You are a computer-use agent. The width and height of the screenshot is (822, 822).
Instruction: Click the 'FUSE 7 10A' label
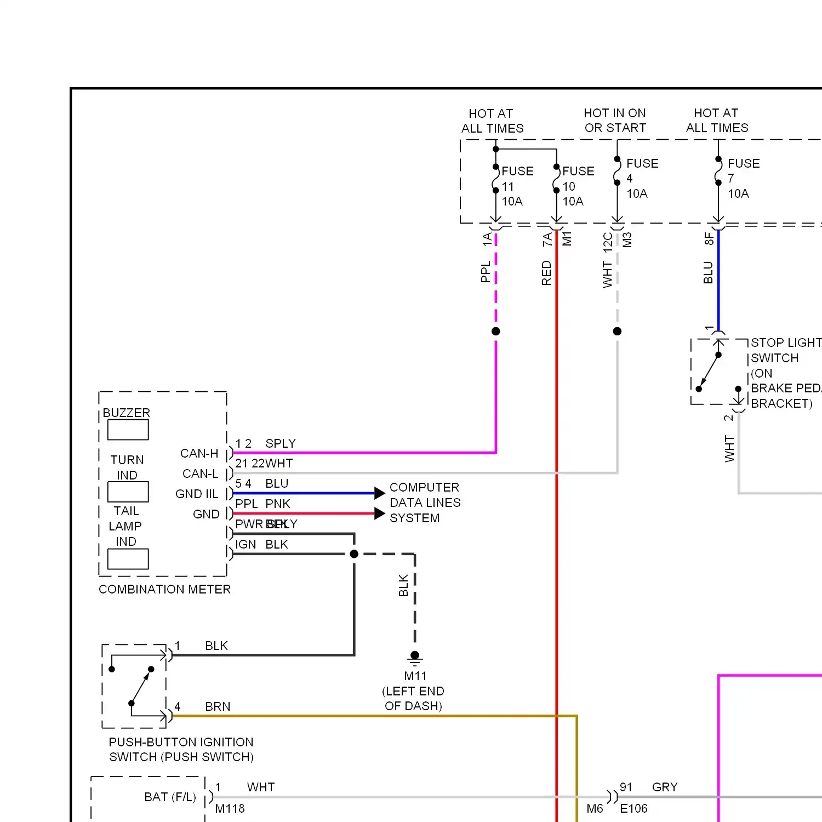tap(744, 179)
